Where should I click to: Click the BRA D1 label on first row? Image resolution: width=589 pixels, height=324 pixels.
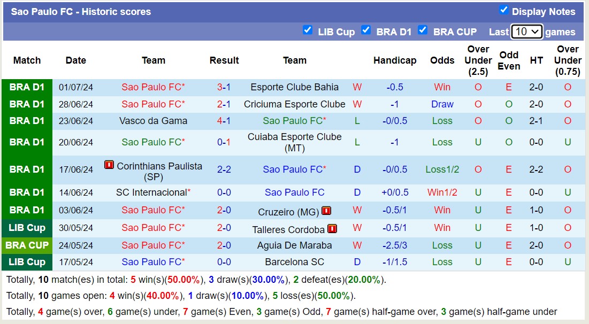click(x=26, y=87)
